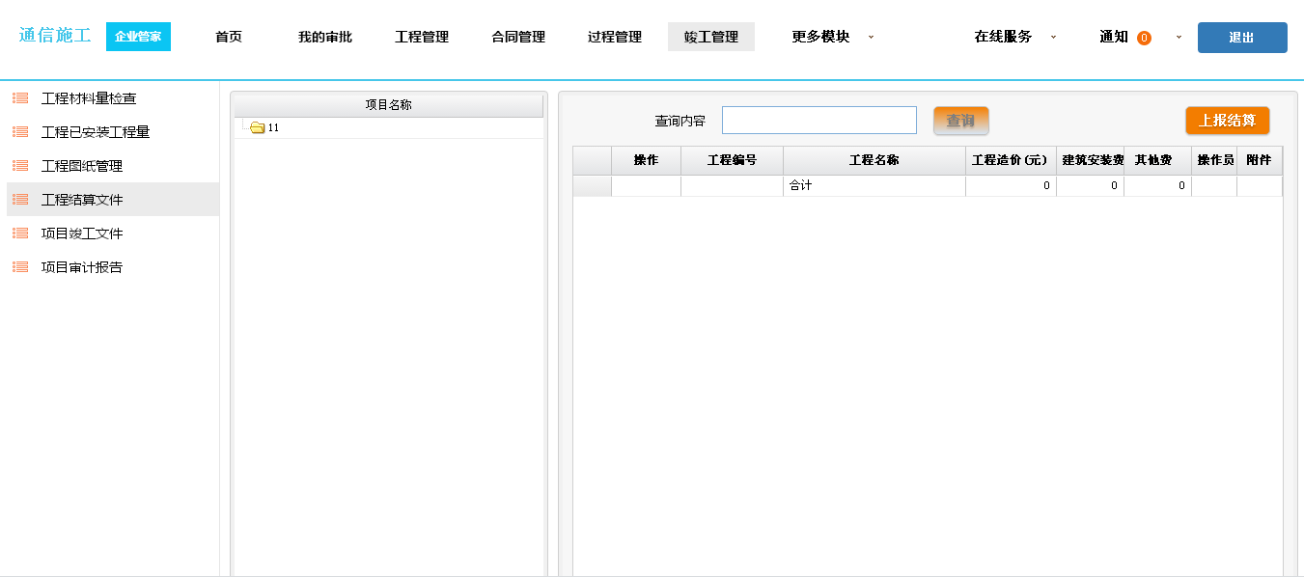Click the list icon beside 工程结算文件

point(20,200)
